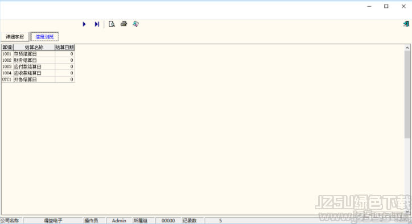Click the record count value 5

tap(220, 221)
